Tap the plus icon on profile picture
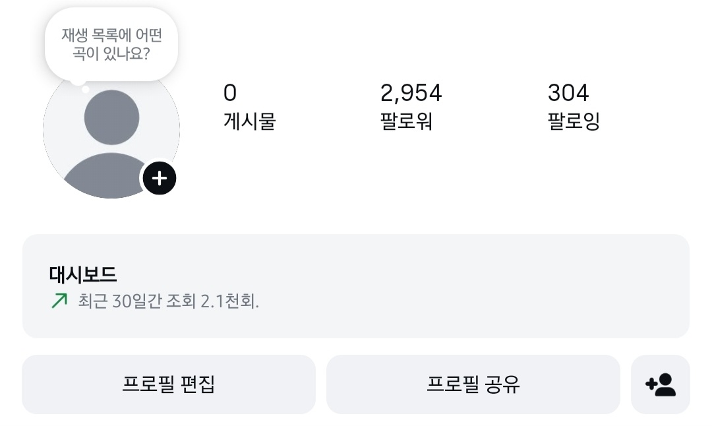 160,178
